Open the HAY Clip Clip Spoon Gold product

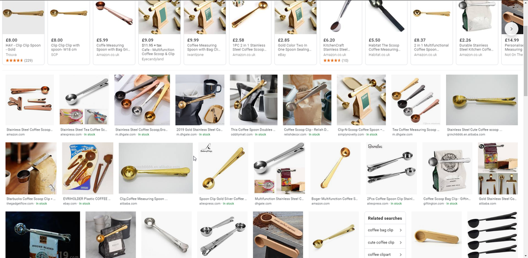[23, 33]
